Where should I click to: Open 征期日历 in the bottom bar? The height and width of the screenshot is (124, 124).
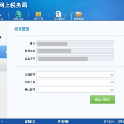click(30, 122)
